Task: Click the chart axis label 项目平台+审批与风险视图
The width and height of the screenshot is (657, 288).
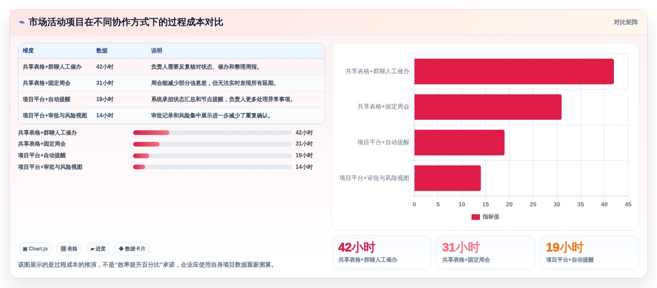Action: (x=374, y=178)
